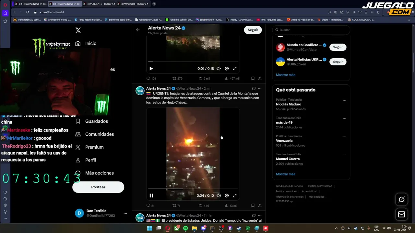Open Opera sidebar settings gear icon
The width and height of the screenshot is (415, 233).
click(5, 205)
